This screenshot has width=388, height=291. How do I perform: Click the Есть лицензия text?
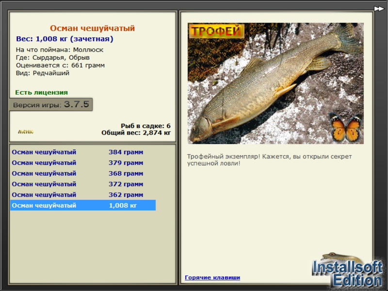tap(41, 92)
